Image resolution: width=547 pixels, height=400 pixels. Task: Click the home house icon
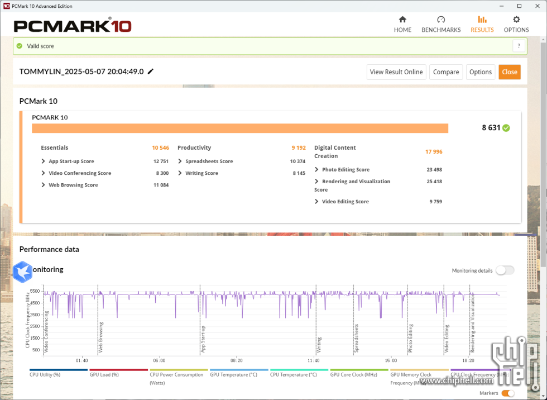402,19
